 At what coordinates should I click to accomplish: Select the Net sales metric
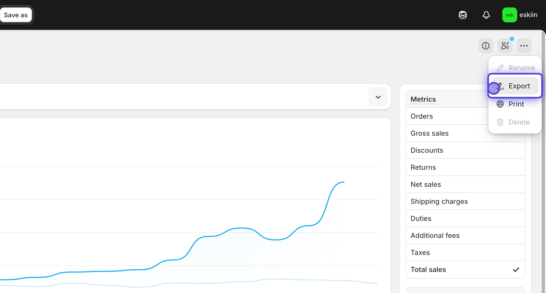coord(465,184)
